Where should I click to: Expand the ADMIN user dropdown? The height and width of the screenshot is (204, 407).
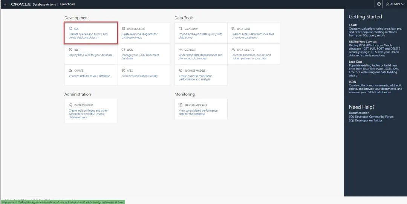[395, 4]
